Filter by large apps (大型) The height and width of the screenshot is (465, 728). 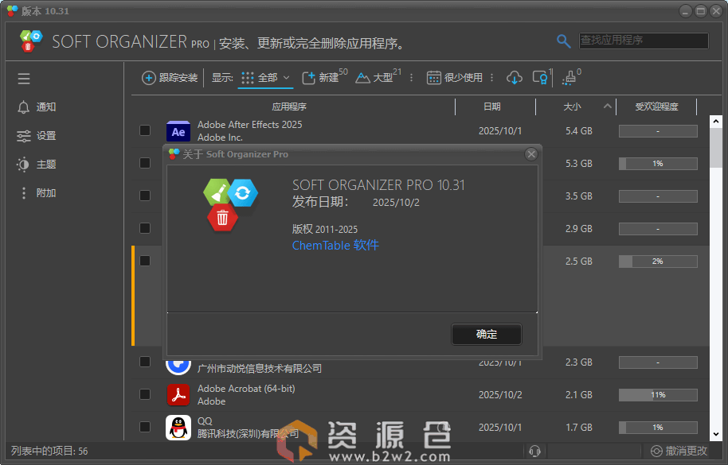[x=374, y=78]
